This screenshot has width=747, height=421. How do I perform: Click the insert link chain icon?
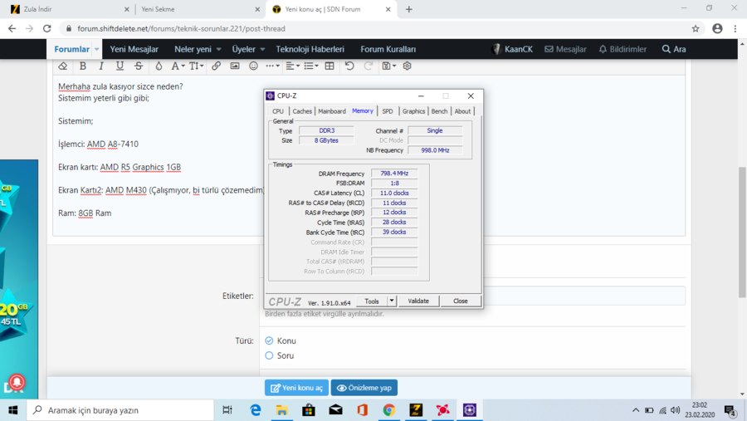click(216, 66)
